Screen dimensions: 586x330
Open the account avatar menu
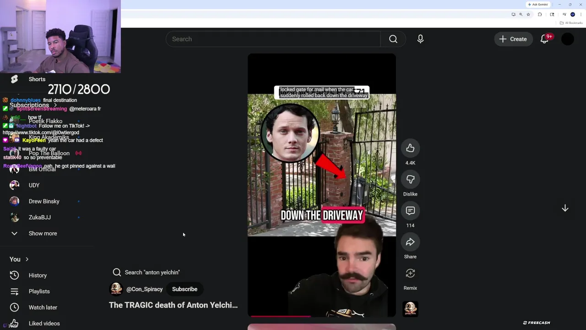[568, 39]
